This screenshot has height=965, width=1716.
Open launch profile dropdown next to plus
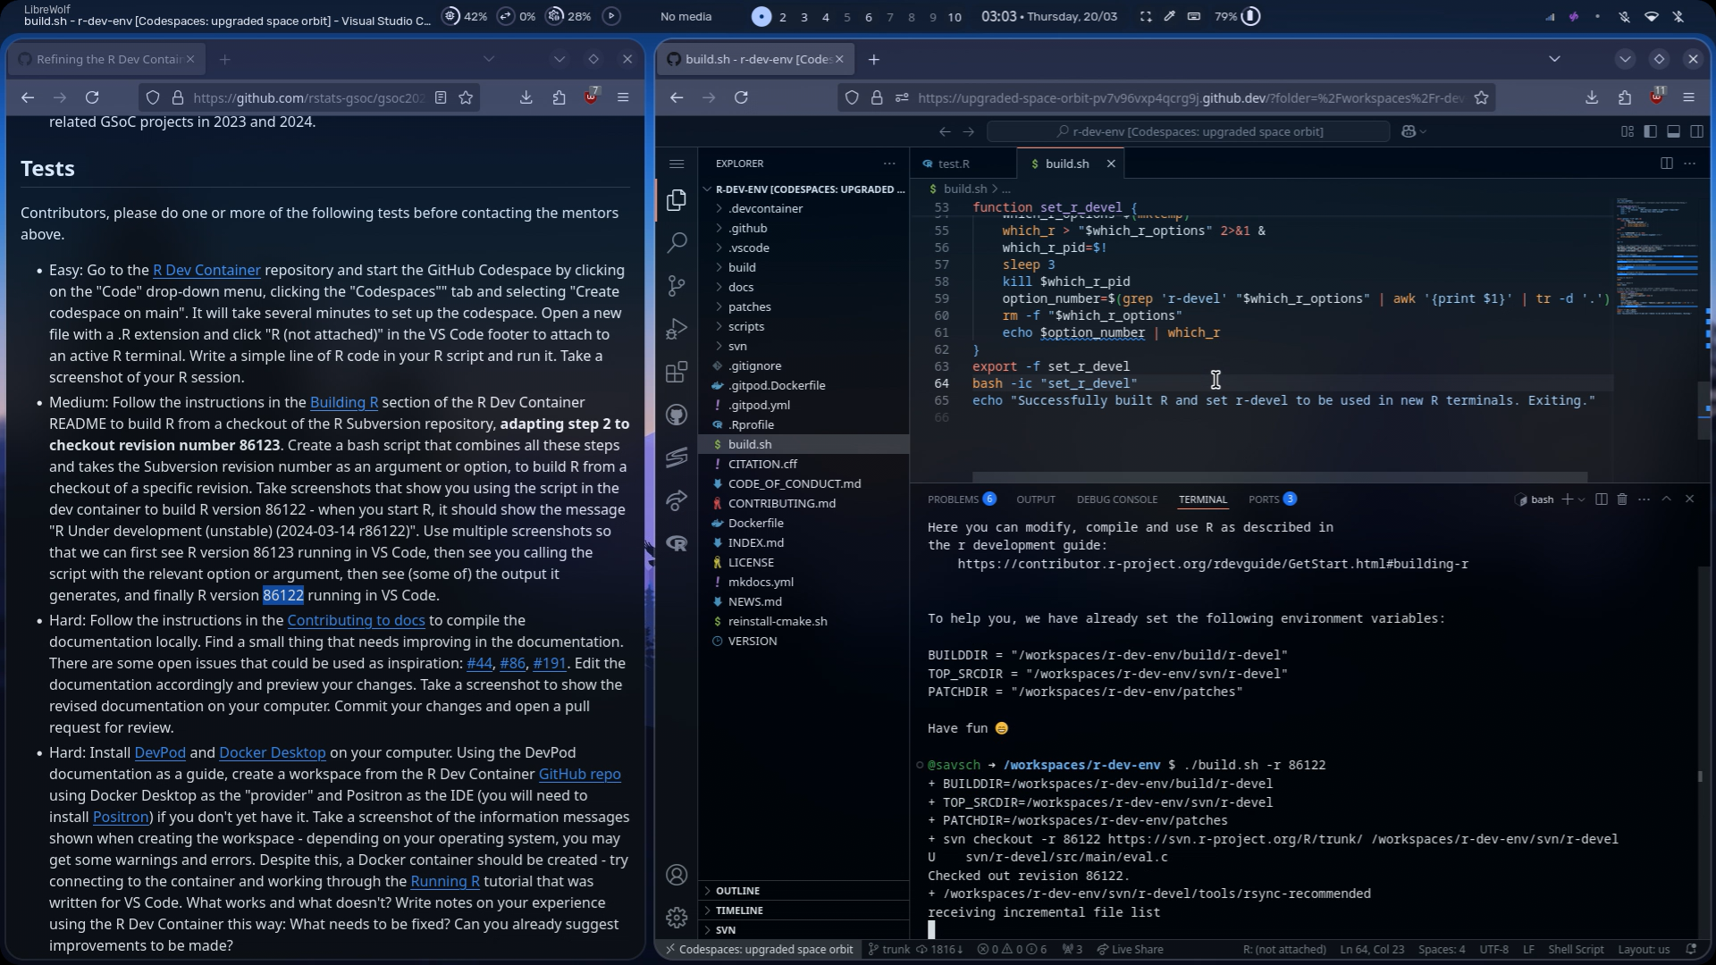(1581, 499)
